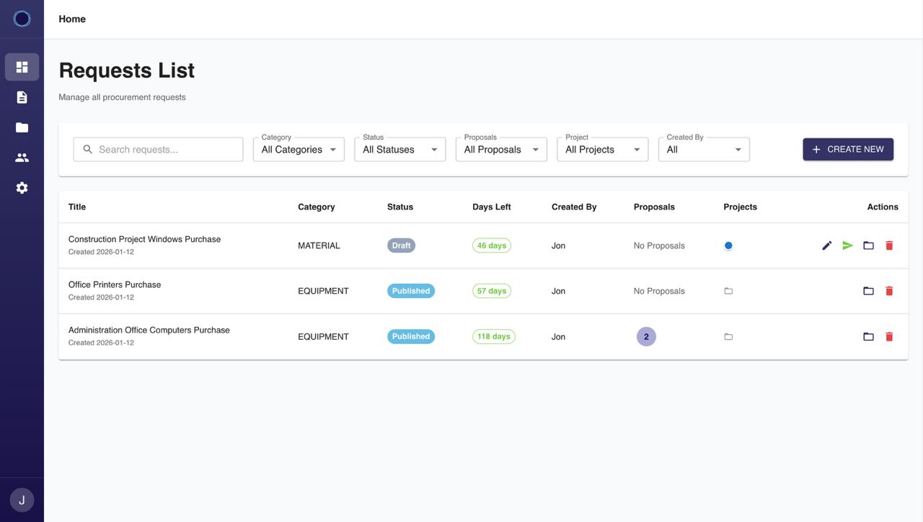Click the blue project dot for Construction Project
Viewport: 923px width, 522px height.
tap(728, 246)
